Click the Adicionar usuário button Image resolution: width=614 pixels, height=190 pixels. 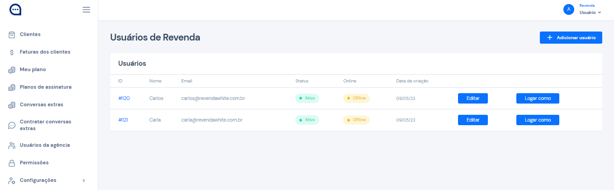point(571,38)
